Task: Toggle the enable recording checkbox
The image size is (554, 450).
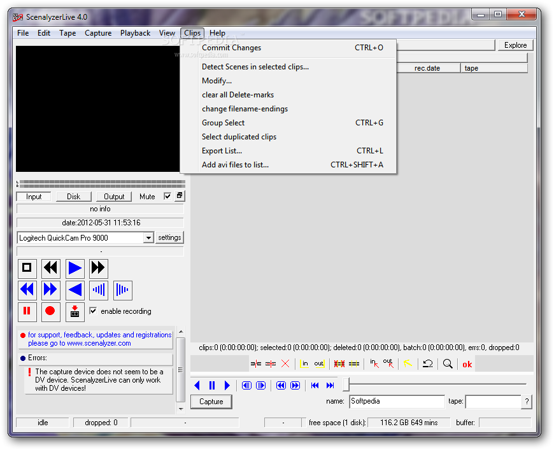Action: (93, 311)
